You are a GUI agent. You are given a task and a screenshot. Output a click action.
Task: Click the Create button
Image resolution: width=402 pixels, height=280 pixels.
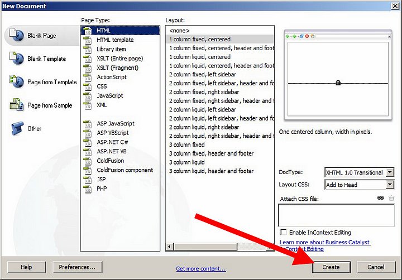click(x=331, y=267)
